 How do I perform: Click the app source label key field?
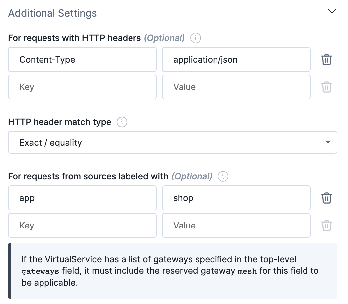[x=82, y=198]
